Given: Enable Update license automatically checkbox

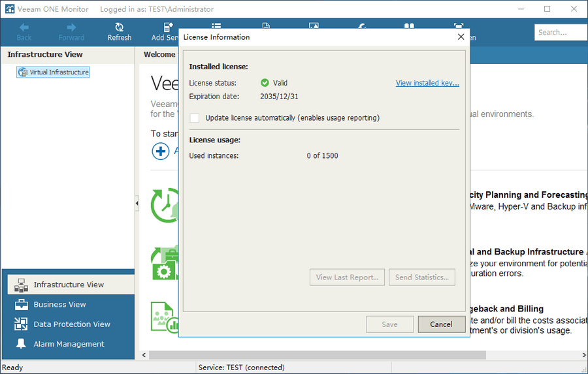Looking at the screenshot, I should tap(195, 118).
